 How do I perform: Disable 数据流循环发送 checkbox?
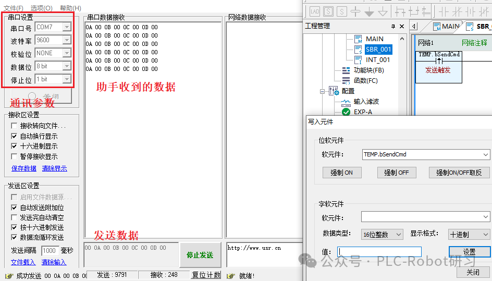(14, 237)
